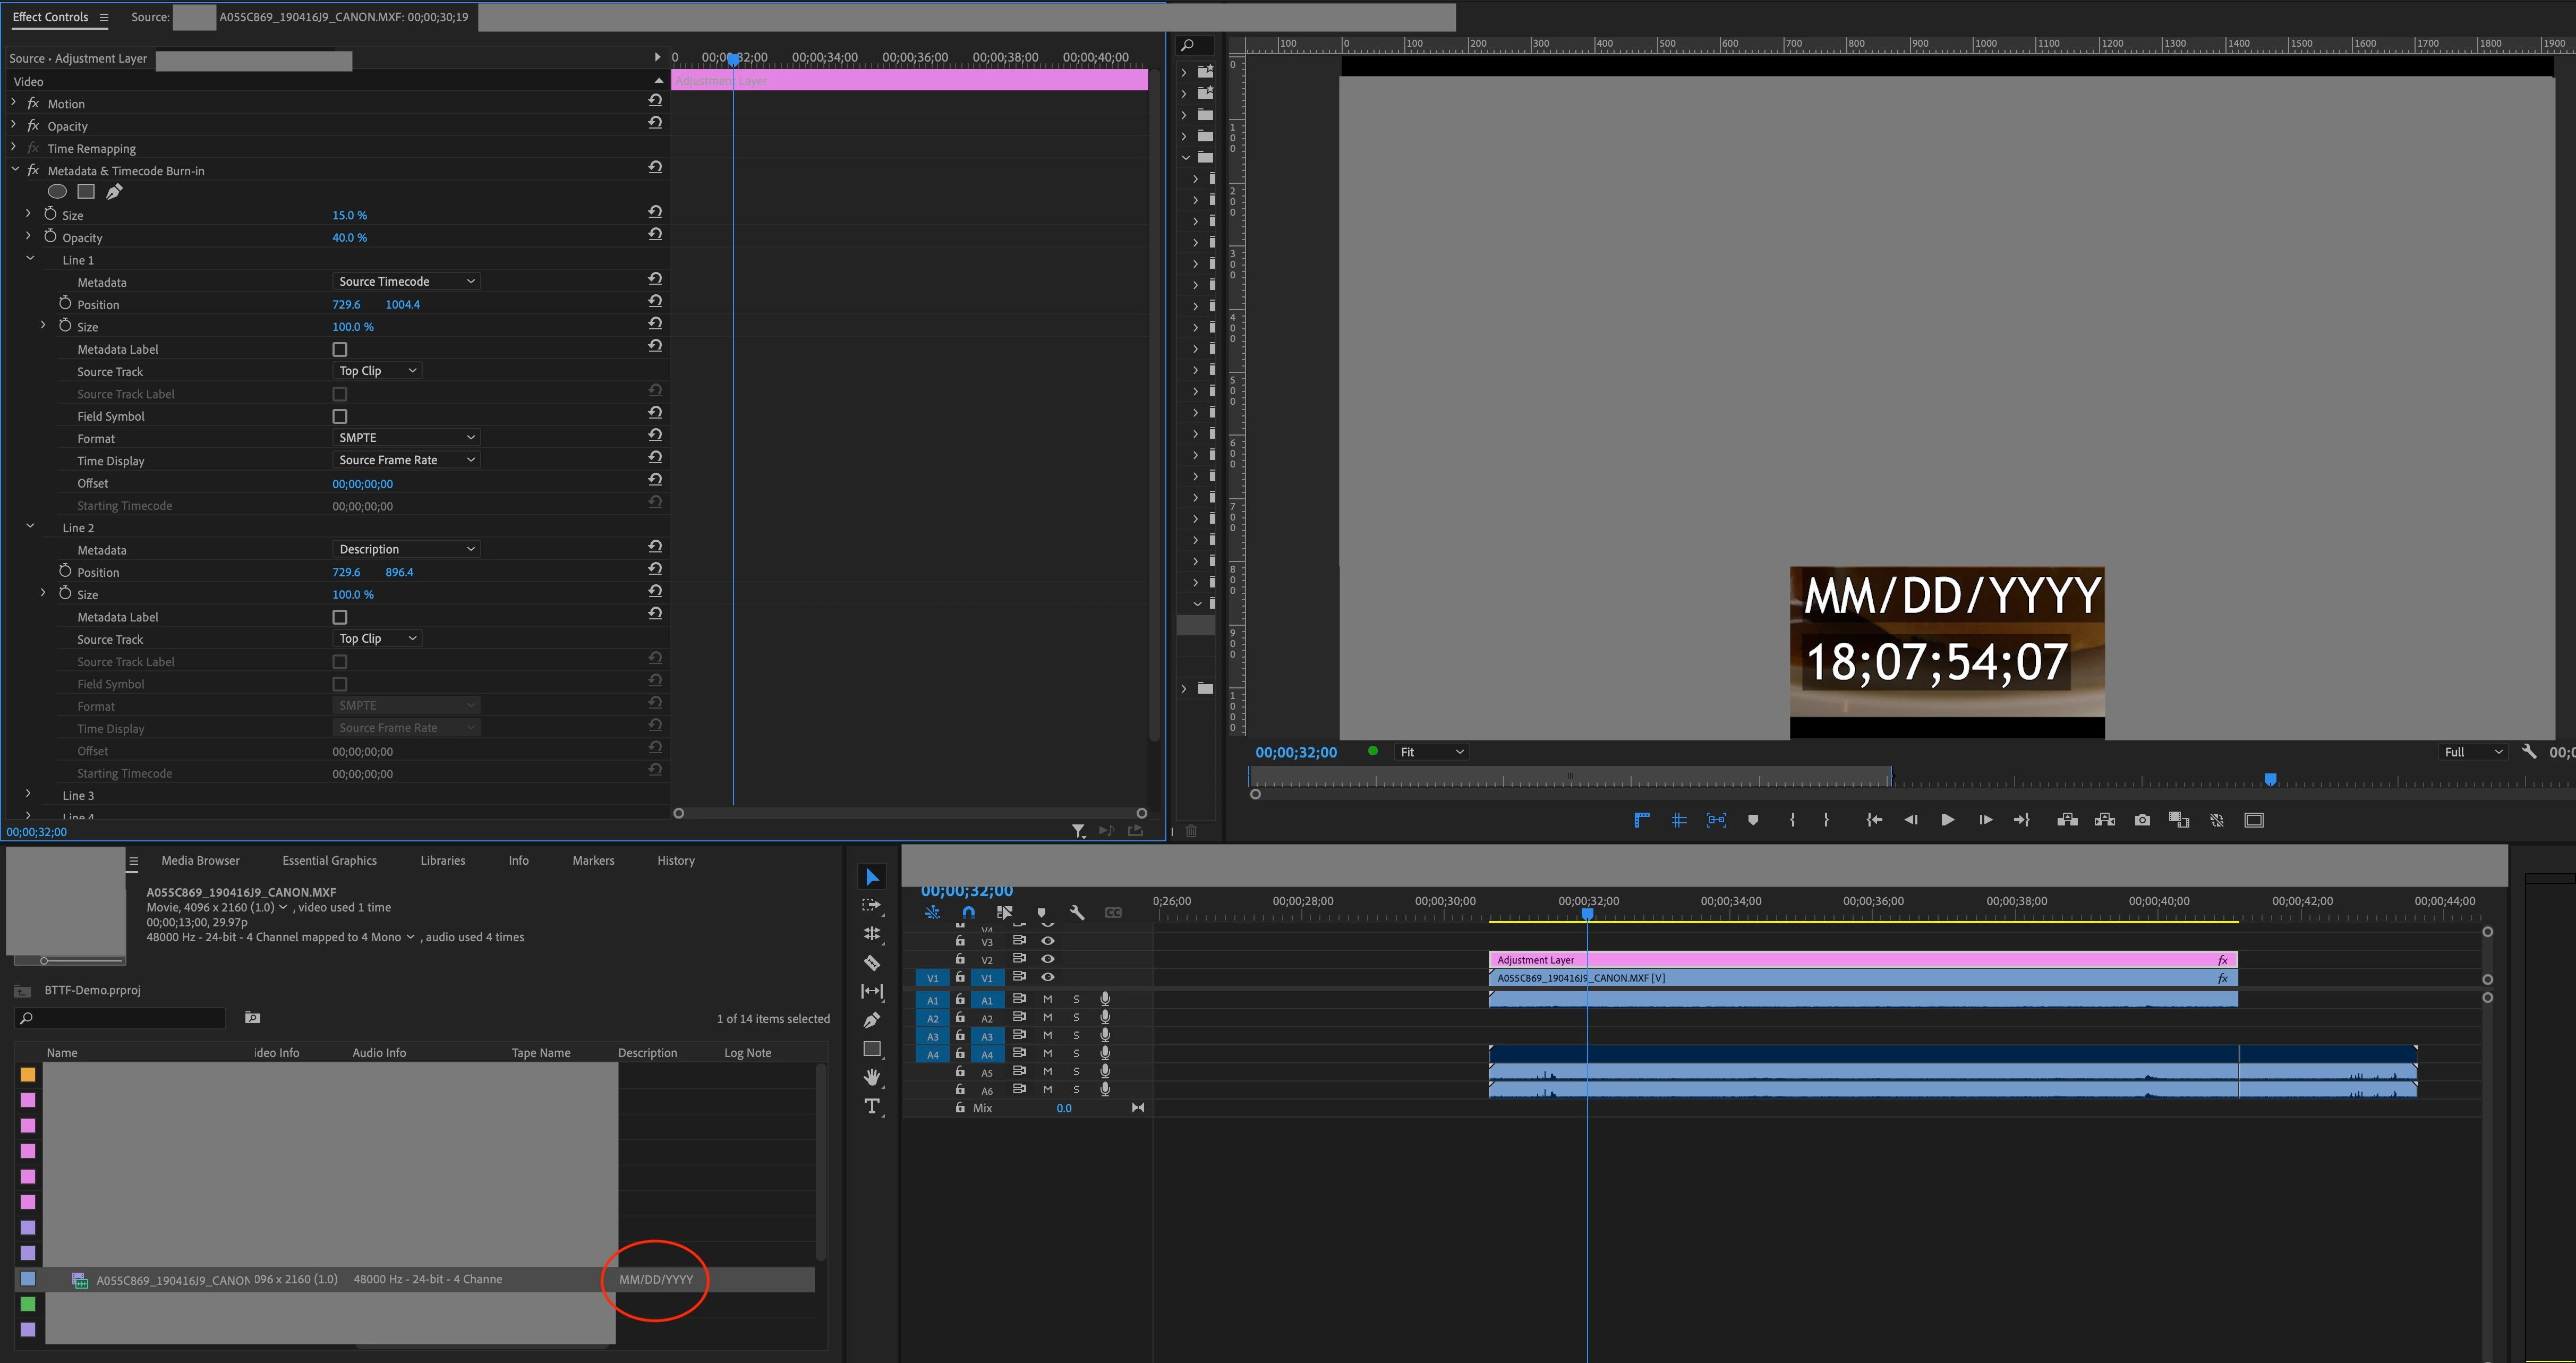Enable Field Symbol checkbox under Line 1
This screenshot has height=1363, width=2576.
340,417
